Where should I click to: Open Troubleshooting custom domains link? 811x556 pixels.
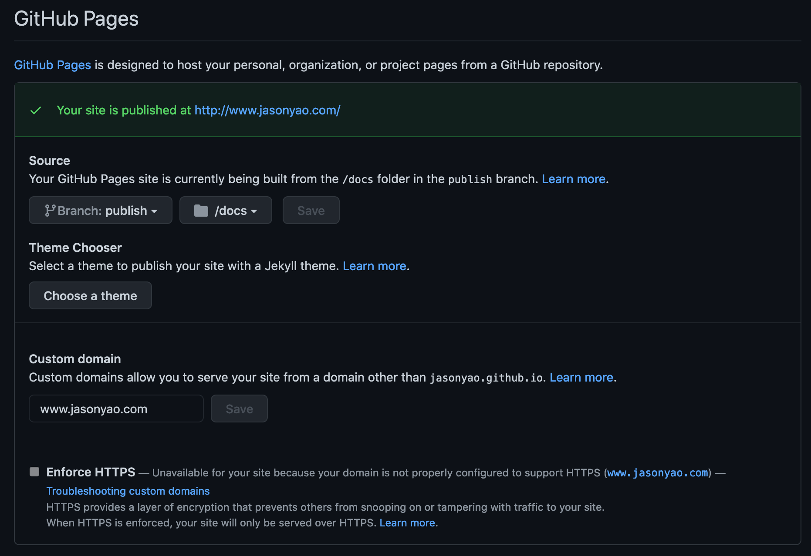click(x=128, y=491)
